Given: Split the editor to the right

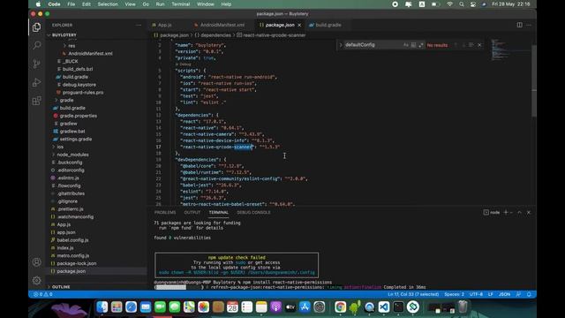Looking at the screenshot, I should pyautogui.click(x=520, y=25).
